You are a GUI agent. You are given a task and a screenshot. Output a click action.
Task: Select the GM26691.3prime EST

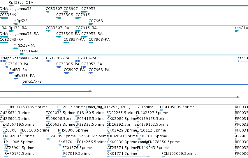(2, 122)
